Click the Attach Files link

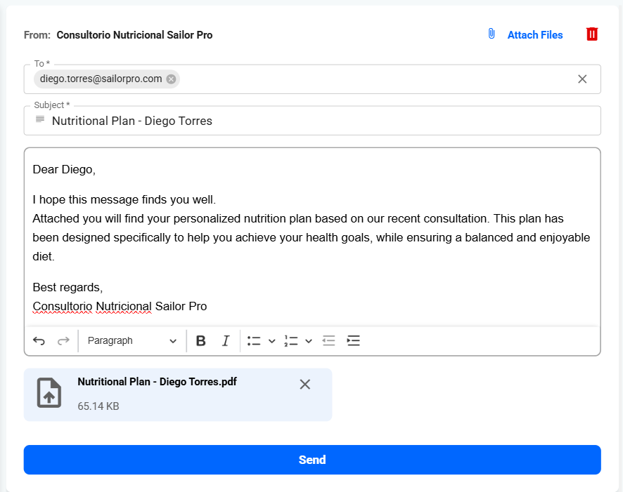[534, 35]
